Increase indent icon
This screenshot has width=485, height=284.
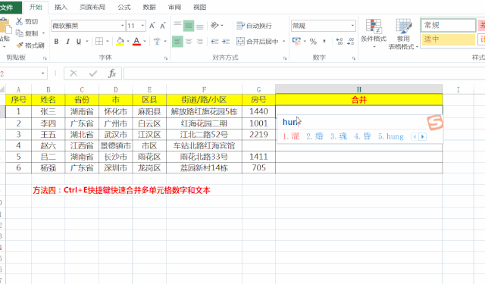pyautogui.click(x=226, y=41)
